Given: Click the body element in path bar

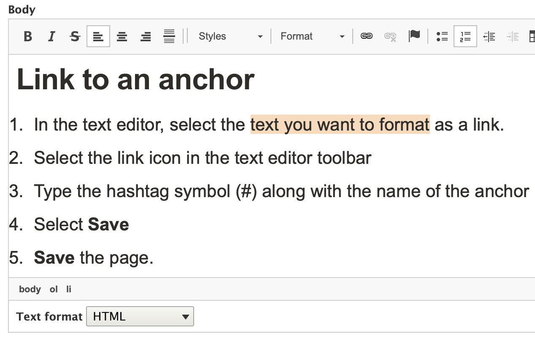Looking at the screenshot, I should point(30,289).
